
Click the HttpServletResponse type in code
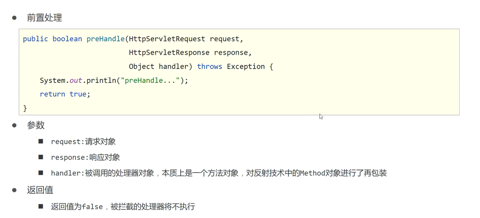(x=169, y=53)
